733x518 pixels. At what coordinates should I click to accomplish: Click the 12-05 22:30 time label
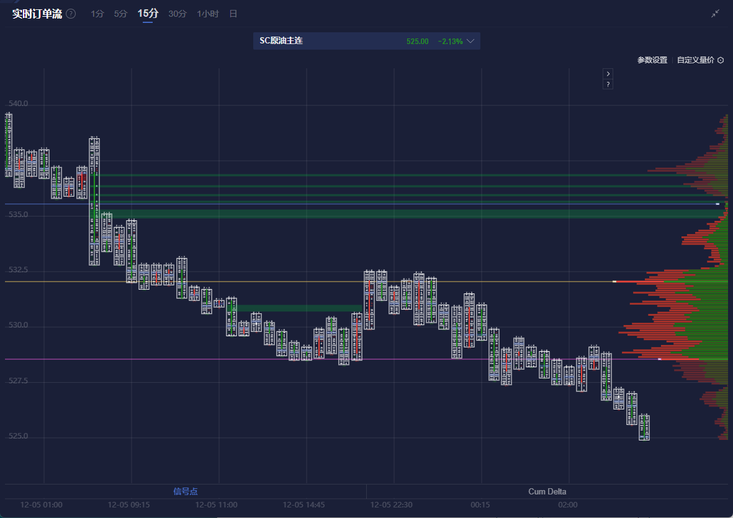(391, 505)
